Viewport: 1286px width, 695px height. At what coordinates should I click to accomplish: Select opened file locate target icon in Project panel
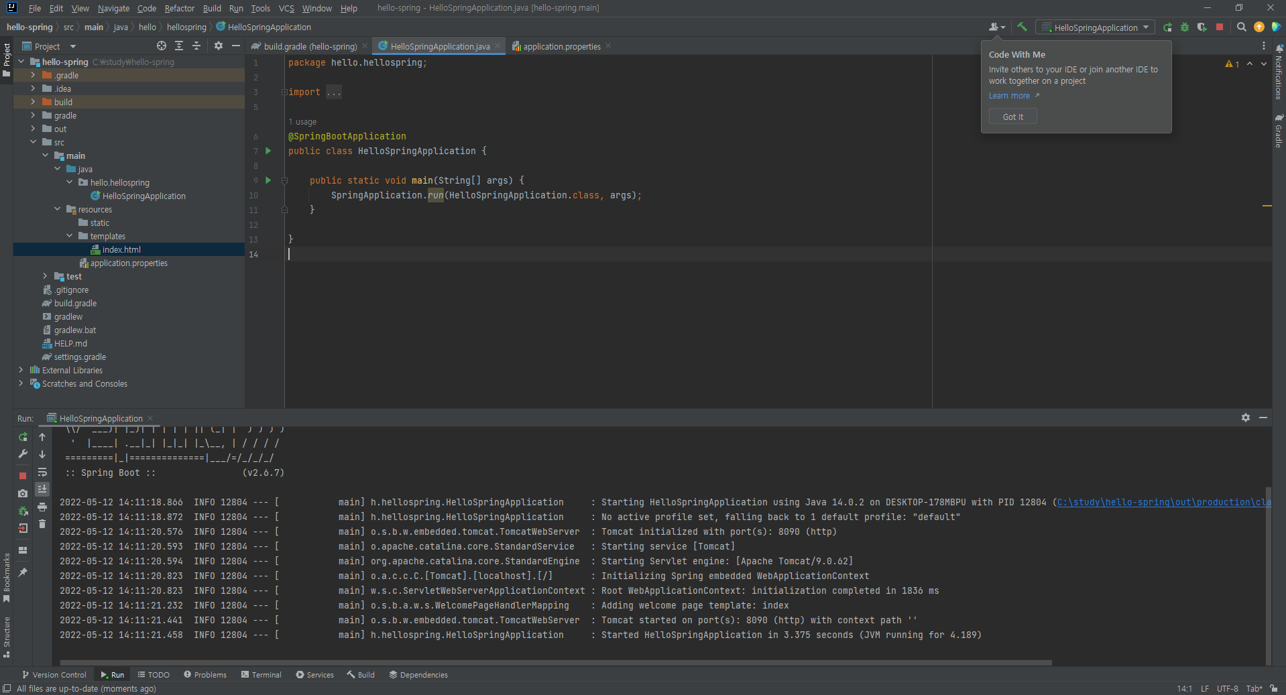coord(162,46)
